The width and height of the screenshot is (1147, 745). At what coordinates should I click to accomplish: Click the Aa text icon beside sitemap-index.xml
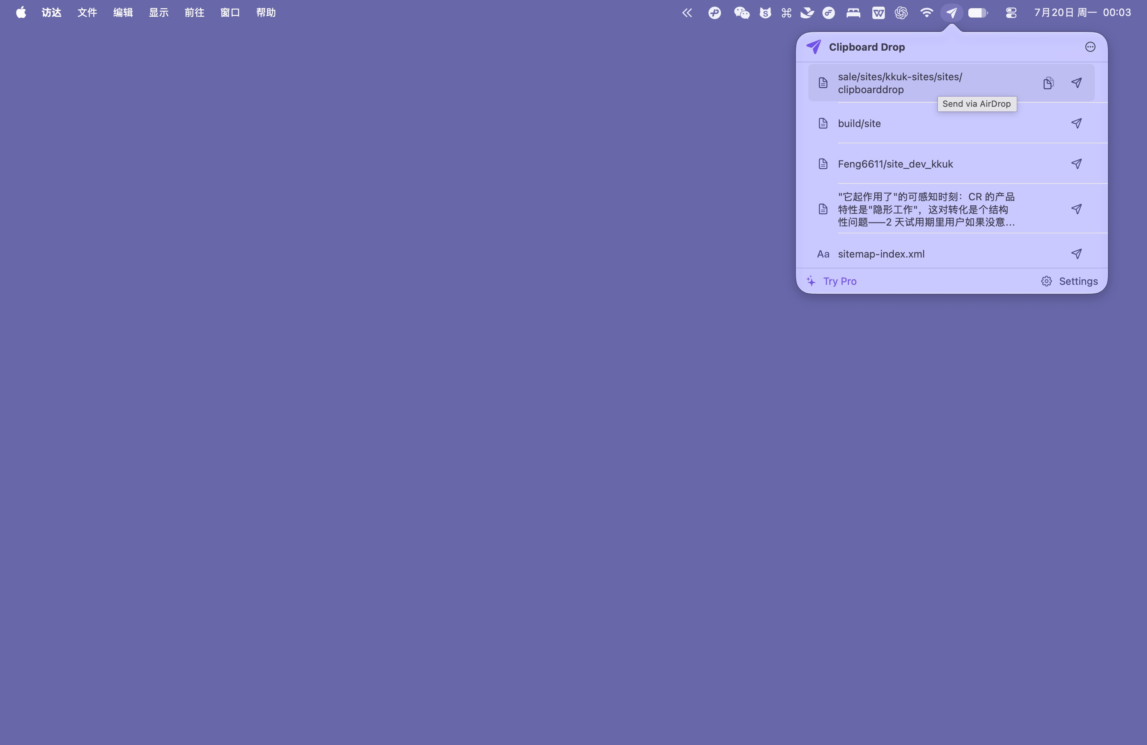coord(823,254)
